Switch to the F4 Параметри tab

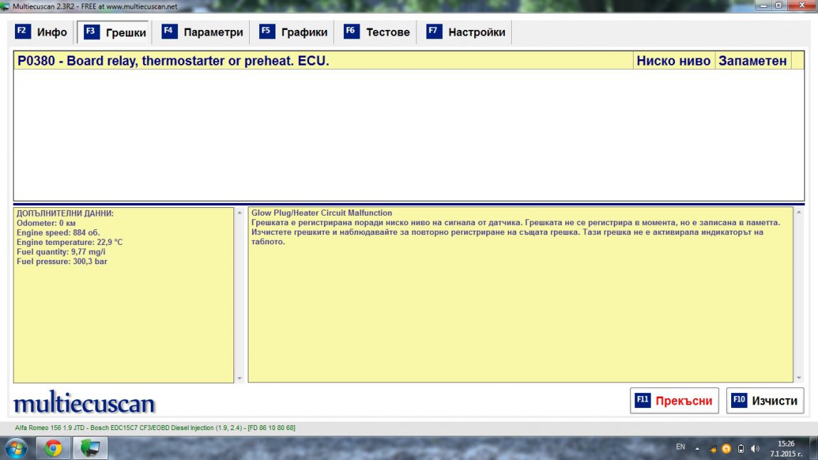203,33
